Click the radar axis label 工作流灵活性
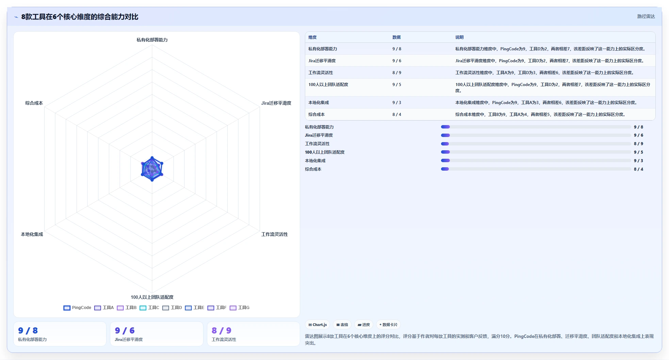This screenshot has height=360, width=669. 275,234
